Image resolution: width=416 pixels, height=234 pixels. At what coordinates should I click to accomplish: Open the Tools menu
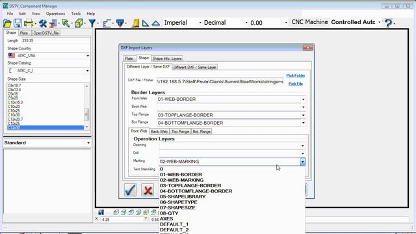click(76, 14)
